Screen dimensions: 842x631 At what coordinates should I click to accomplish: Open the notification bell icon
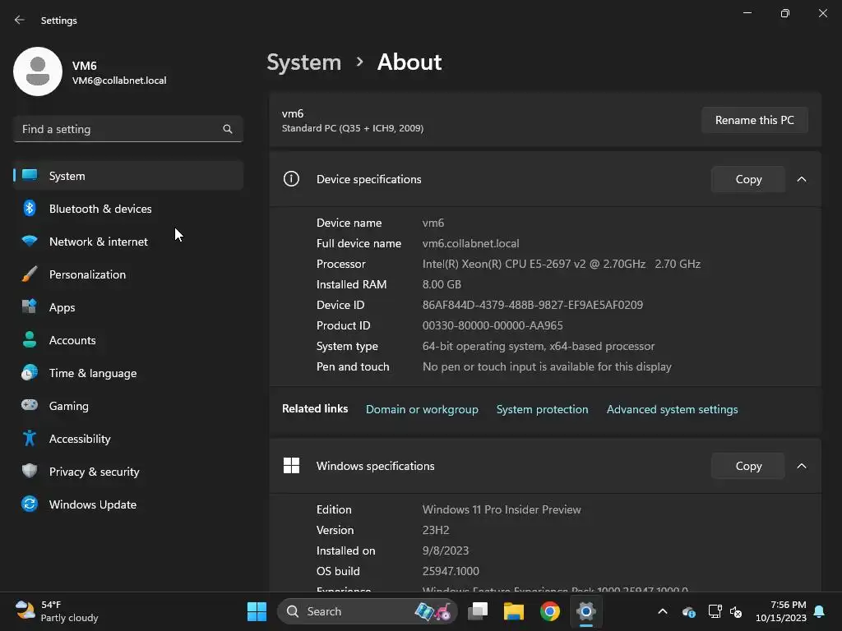point(820,611)
